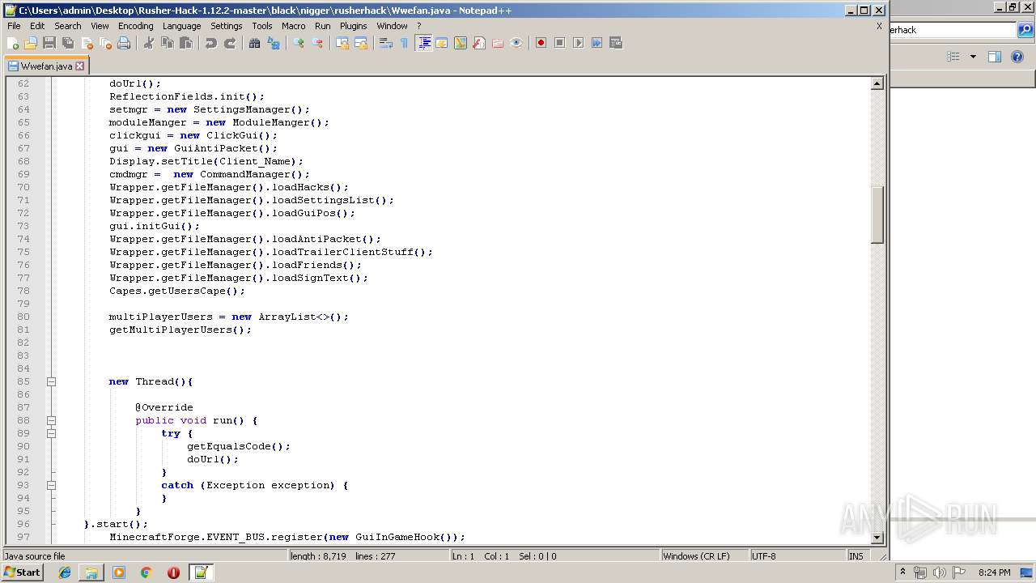Open Folder as Workspace icon
Screen dimensions: 1036x583
498,43
